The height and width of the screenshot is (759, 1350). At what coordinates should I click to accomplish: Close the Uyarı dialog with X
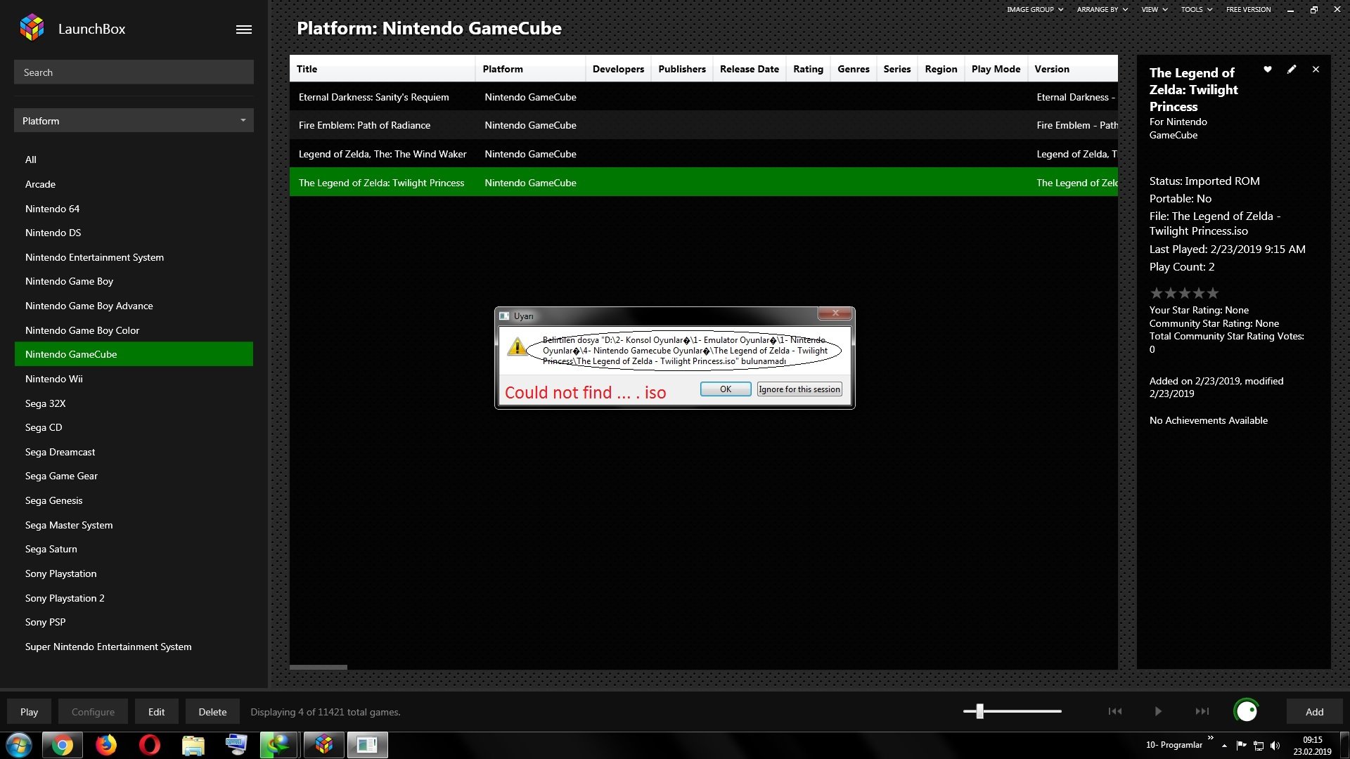pos(835,313)
